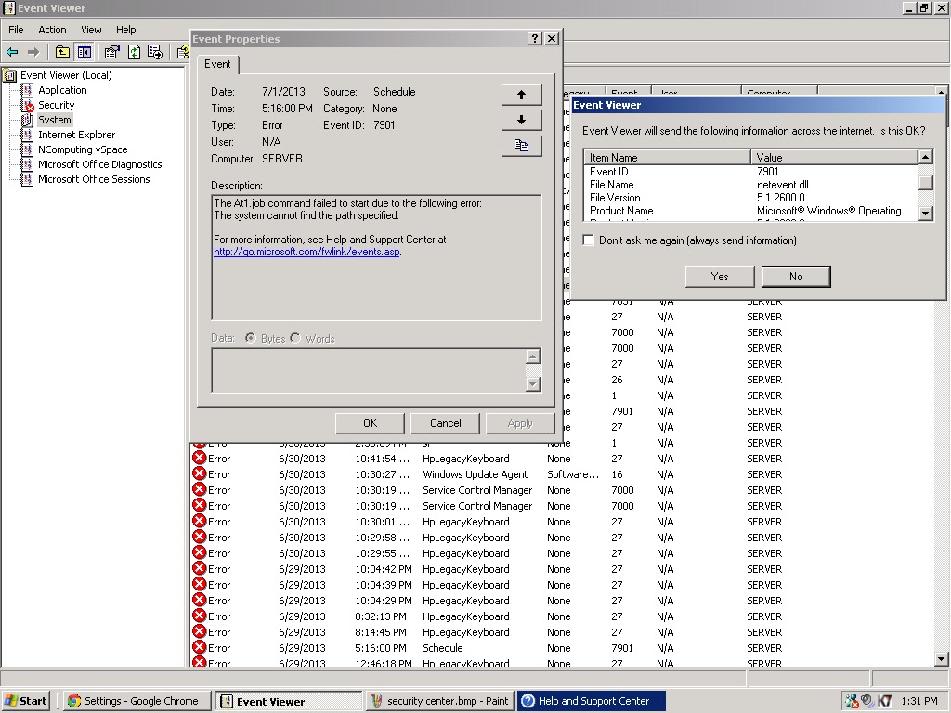951x713 pixels.
Task: Click the Event Viewer (Local) root icon
Action: [9, 76]
